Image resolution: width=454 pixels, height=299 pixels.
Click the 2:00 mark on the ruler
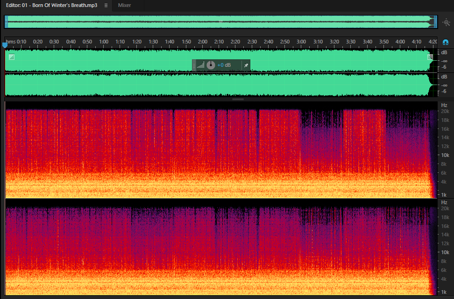tap(203, 42)
